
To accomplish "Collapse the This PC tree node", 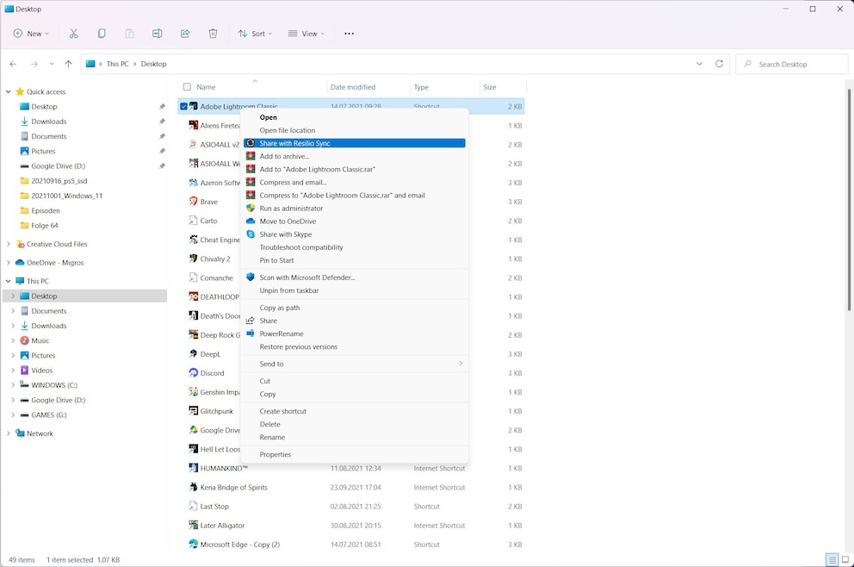I will click(x=8, y=281).
